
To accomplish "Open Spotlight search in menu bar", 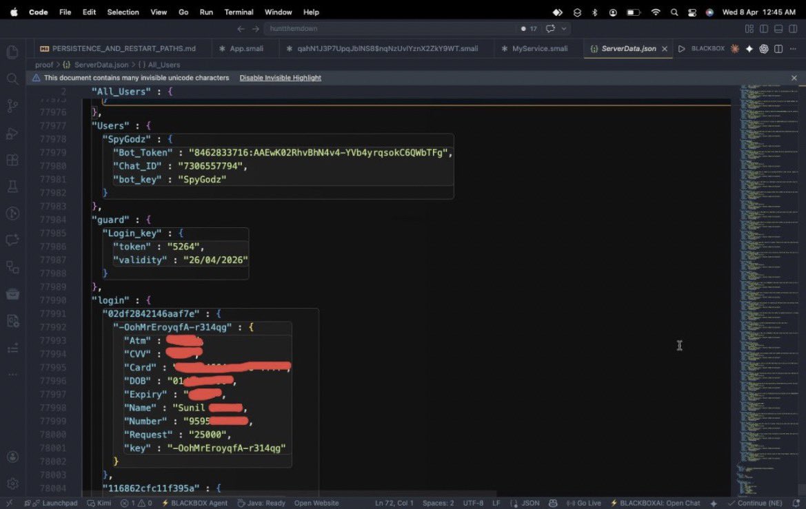I will pos(674,12).
